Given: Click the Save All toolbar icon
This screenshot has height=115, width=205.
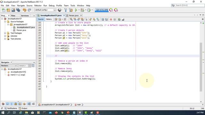Looking at the screenshot, I should tap(18, 10).
